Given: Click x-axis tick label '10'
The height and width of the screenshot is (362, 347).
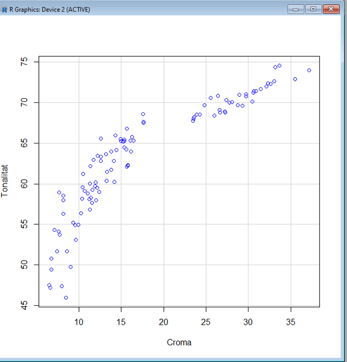Looking at the screenshot, I should pos(79,322).
